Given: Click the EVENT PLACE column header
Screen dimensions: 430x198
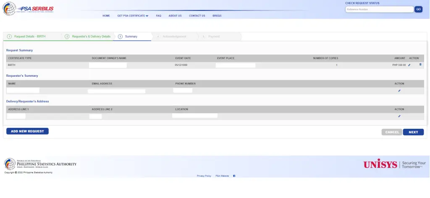Looking at the screenshot, I should (225, 58).
